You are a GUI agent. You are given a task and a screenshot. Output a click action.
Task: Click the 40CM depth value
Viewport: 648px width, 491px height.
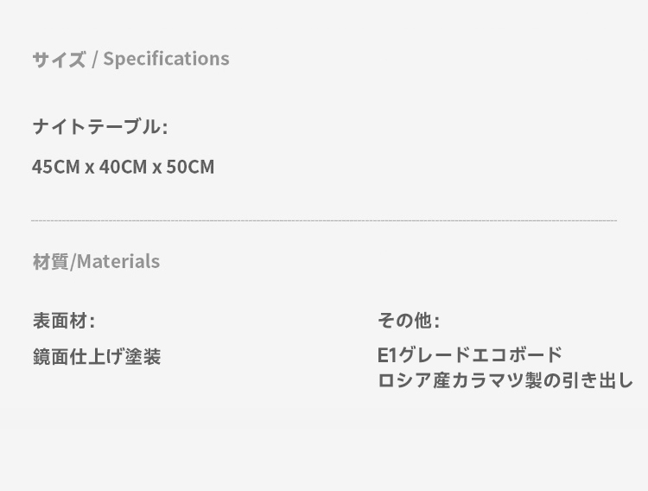coord(124,167)
